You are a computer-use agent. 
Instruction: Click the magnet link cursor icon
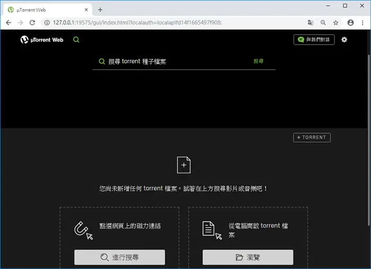click(84, 230)
